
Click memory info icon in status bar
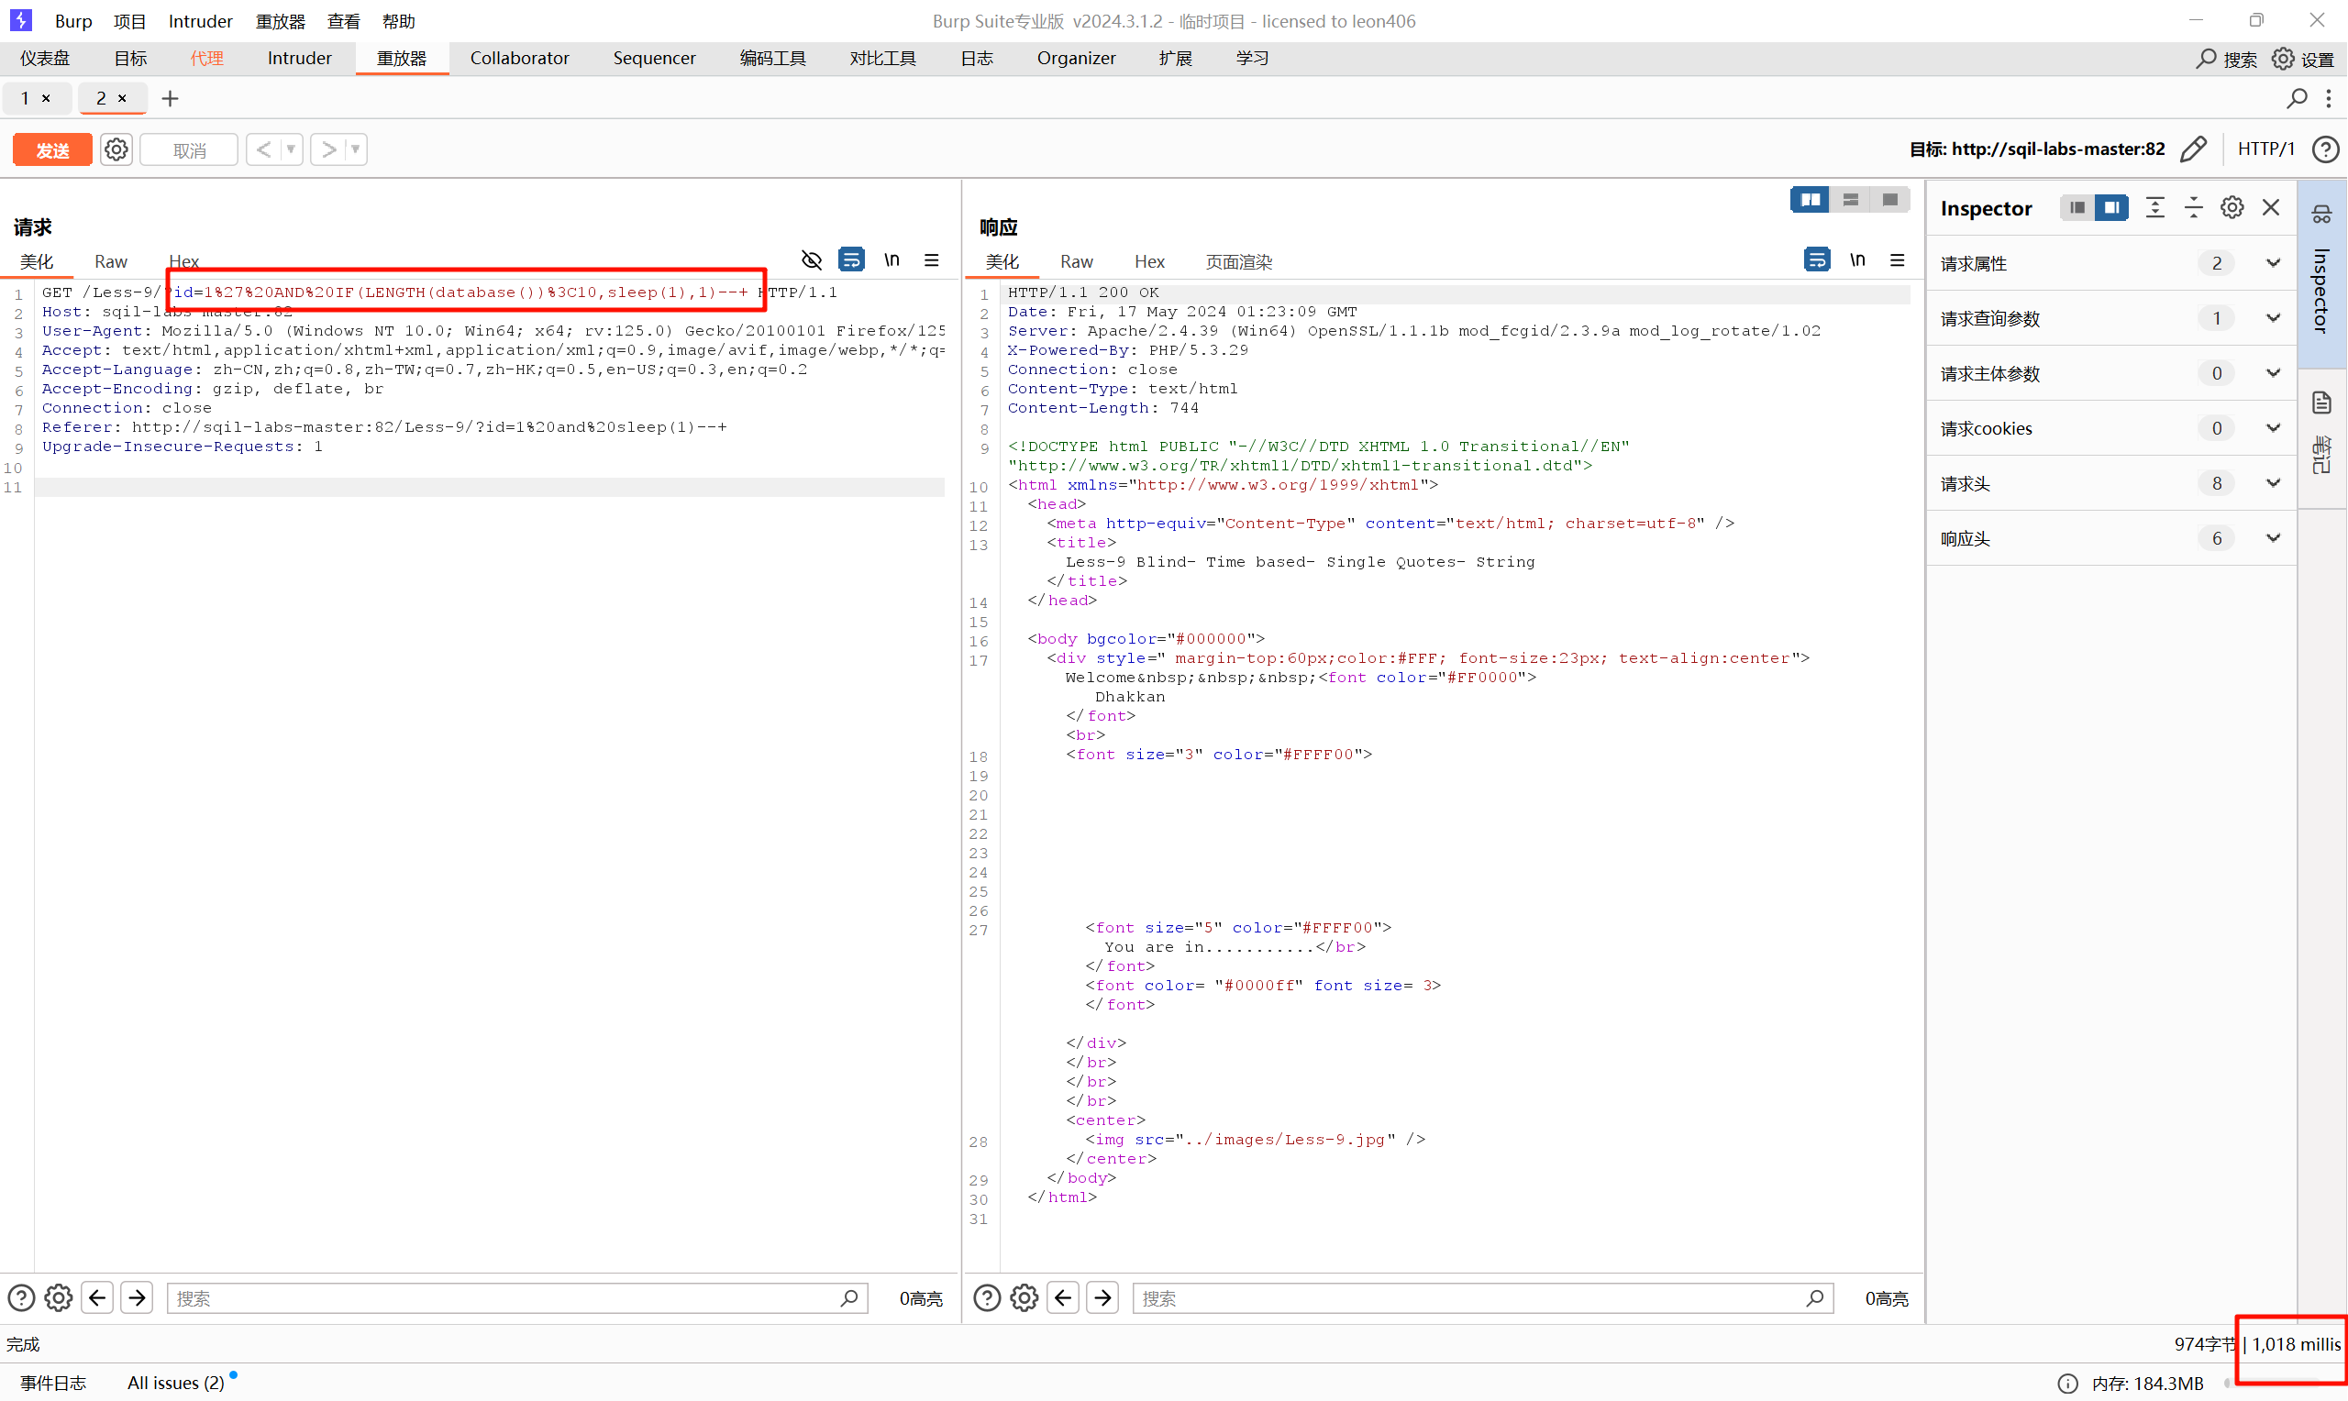(2067, 1384)
